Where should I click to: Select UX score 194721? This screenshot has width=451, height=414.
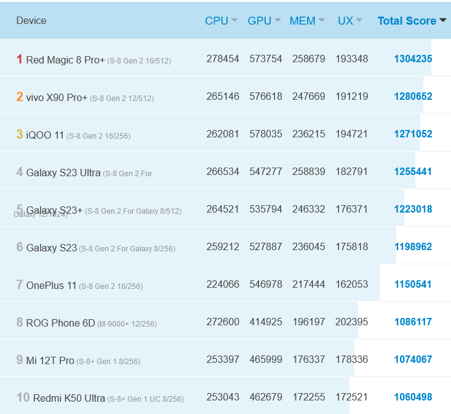(351, 134)
